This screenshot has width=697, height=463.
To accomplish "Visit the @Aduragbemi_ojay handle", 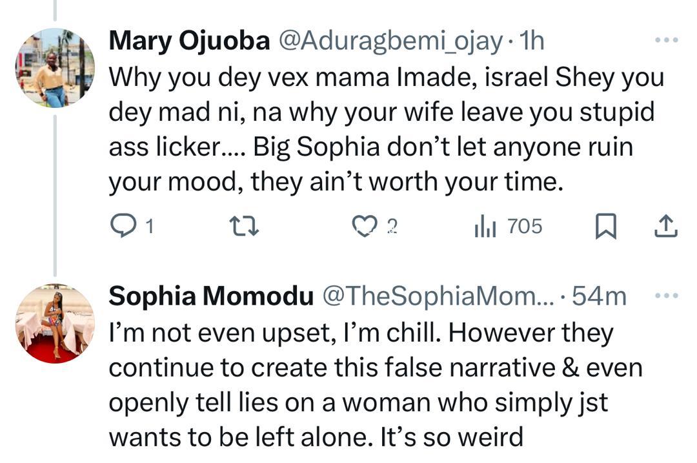I will coord(390,41).
